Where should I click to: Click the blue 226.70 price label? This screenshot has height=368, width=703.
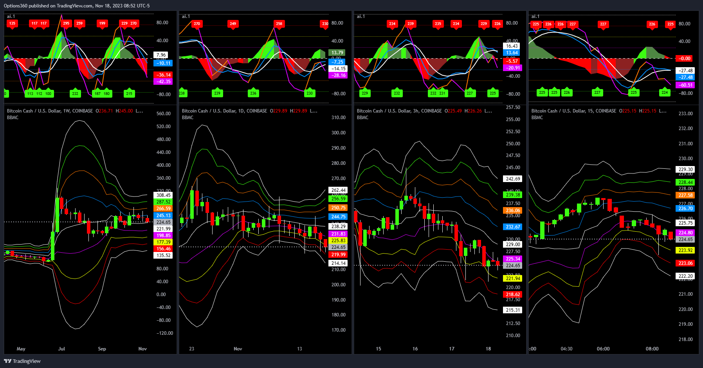pyautogui.click(x=685, y=209)
